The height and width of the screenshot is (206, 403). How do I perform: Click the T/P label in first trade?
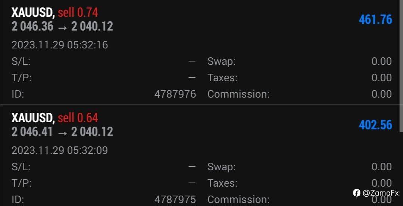[21, 78]
